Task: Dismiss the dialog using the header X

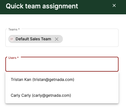Action: point(114,5)
